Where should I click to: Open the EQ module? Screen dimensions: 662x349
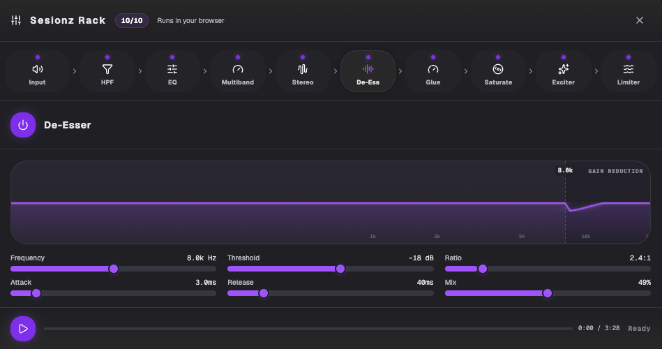[172, 71]
